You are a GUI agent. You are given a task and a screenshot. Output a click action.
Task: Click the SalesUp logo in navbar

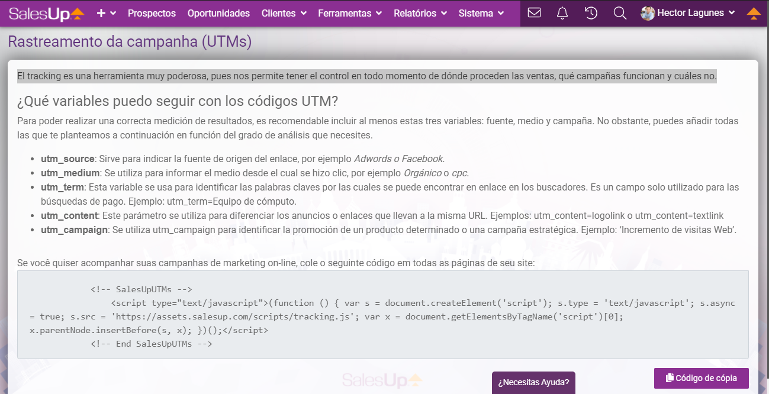(x=47, y=13)
